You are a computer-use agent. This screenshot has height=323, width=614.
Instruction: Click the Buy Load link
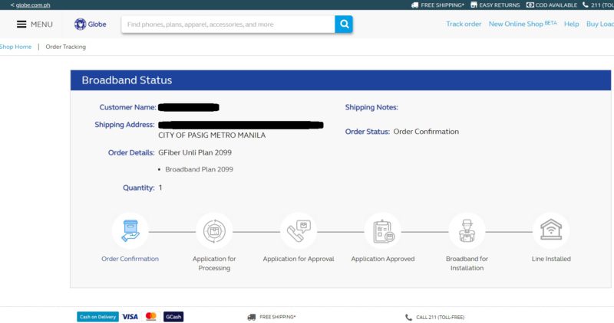point(600,24)
